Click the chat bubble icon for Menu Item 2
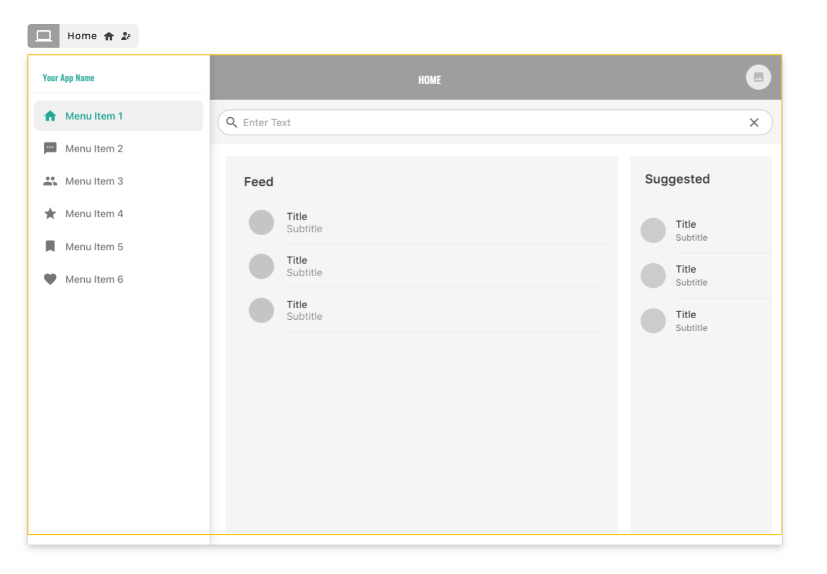The height and width of the screenshot is (574, 827). coord(50,148)
